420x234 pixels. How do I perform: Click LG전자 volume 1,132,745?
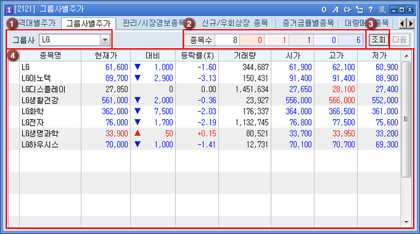coord(252,122)
